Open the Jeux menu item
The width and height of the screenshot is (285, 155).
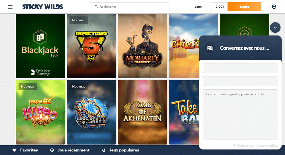[x=198, y=7]
